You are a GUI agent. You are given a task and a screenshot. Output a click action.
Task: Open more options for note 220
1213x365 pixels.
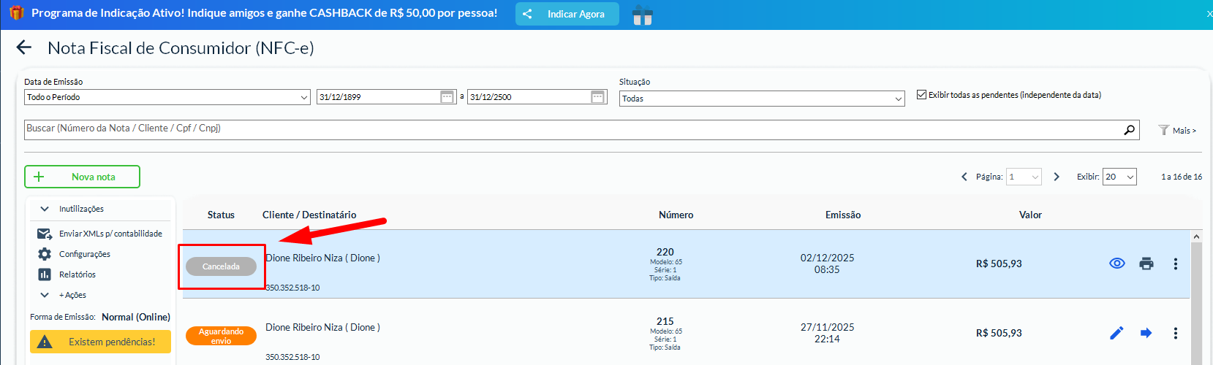pos(1175,264)
